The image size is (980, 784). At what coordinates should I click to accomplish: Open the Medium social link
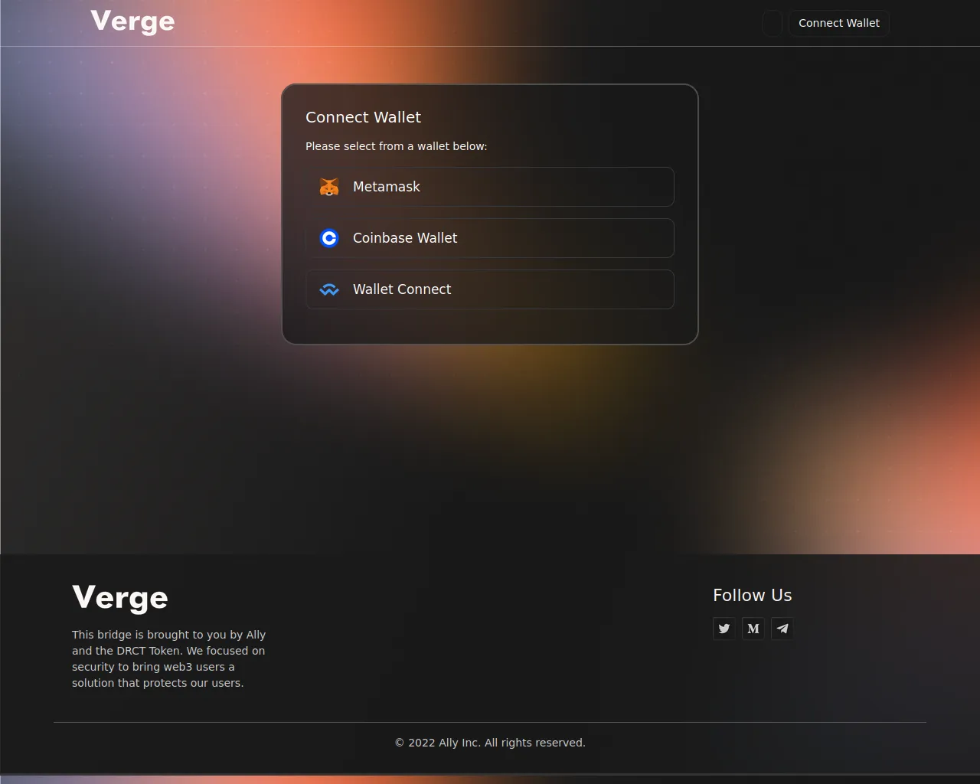[753, 629]
